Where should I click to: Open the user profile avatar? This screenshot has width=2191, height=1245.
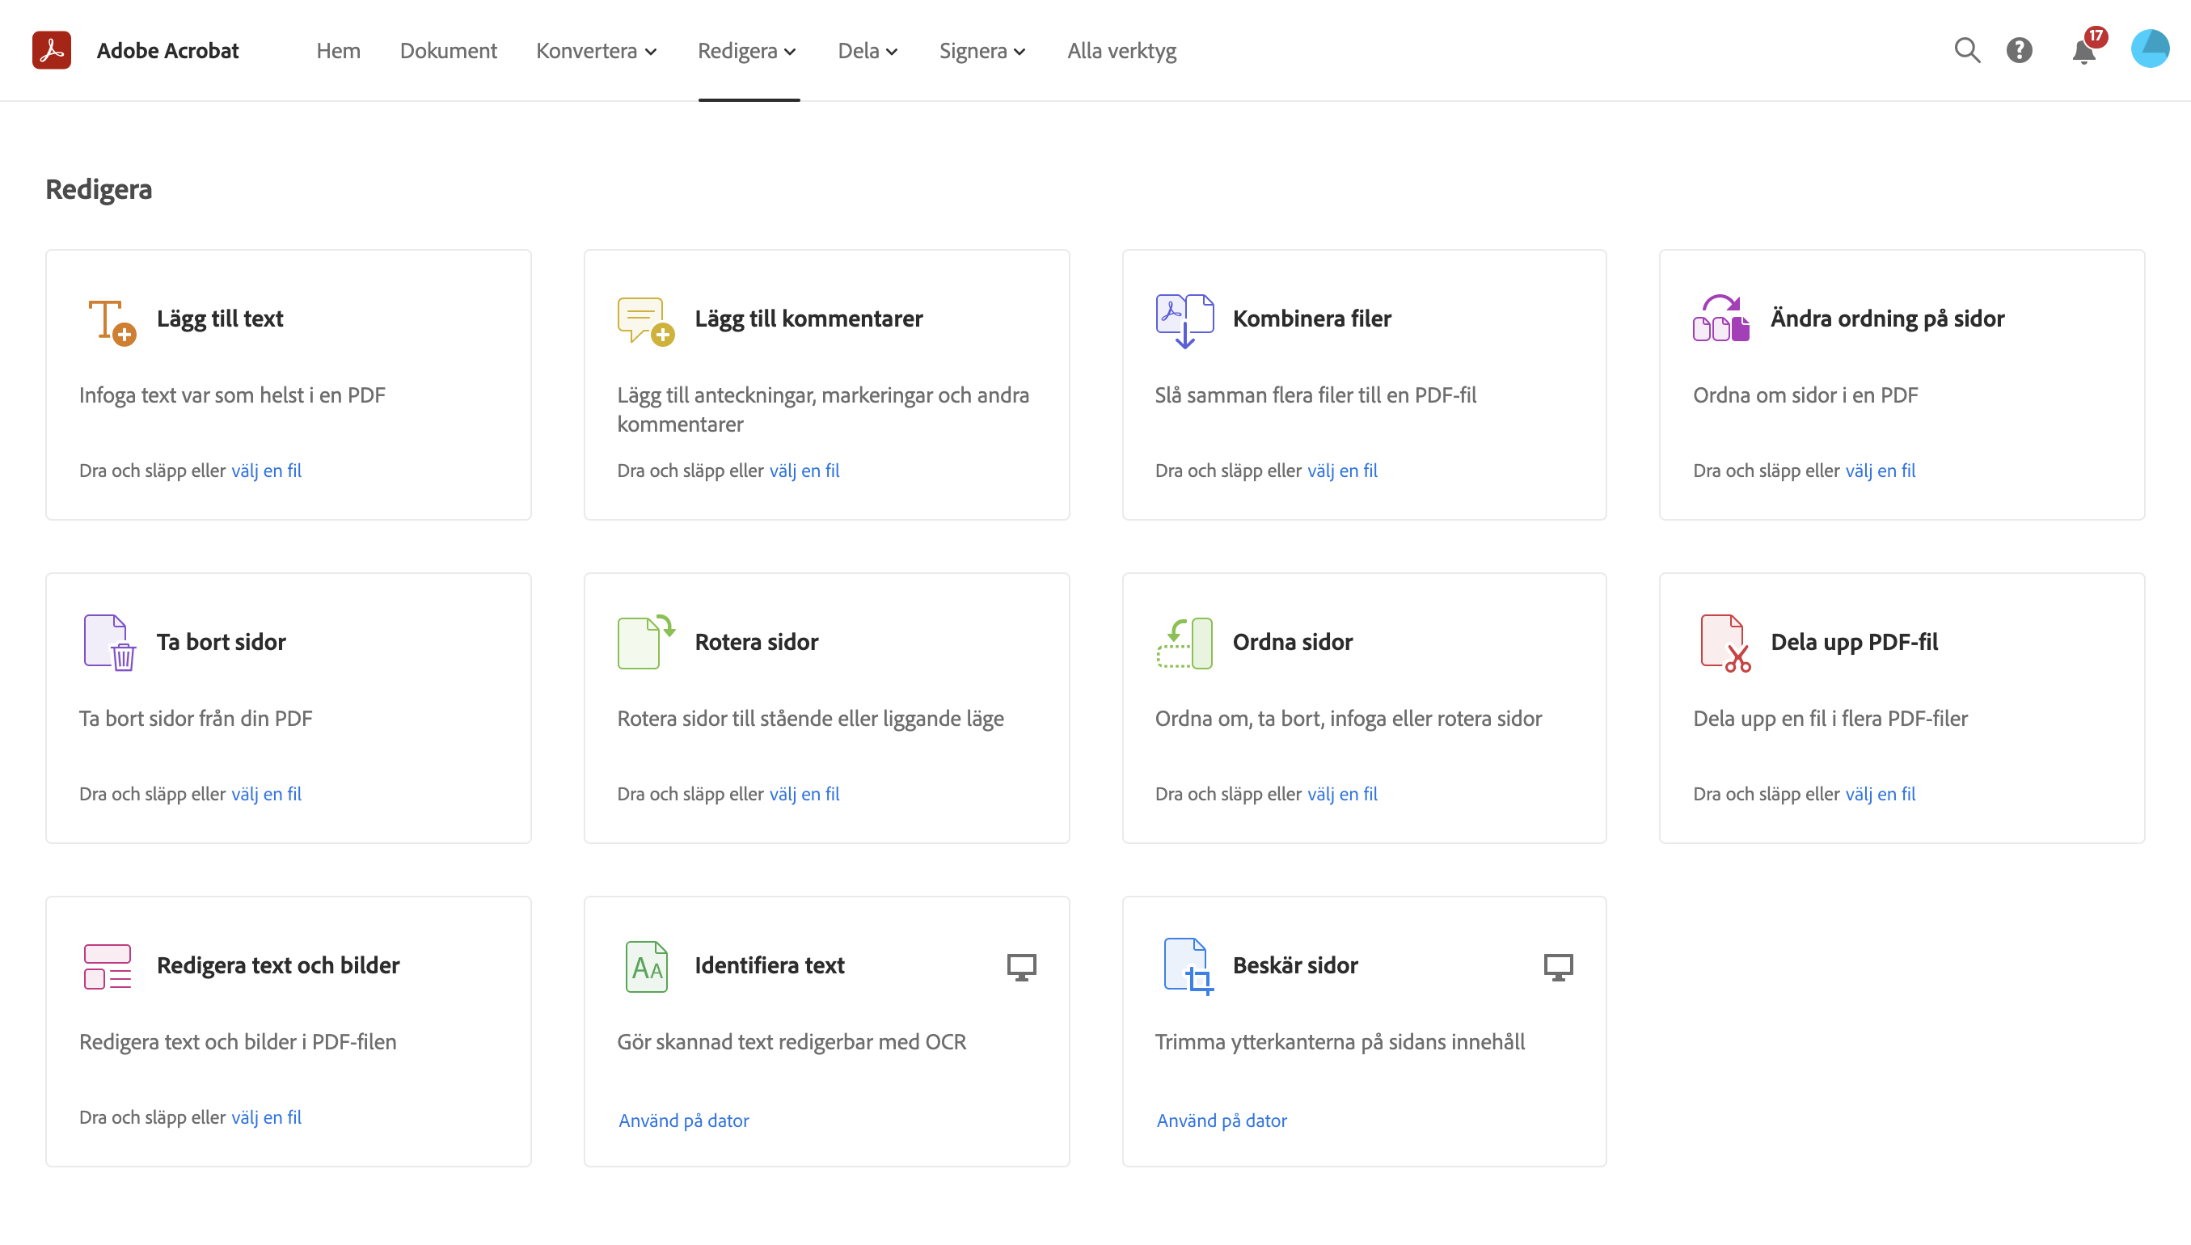pos(2150,49)
